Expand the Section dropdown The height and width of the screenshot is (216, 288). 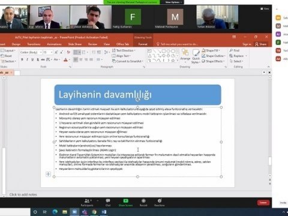click(x=8, y=61)
